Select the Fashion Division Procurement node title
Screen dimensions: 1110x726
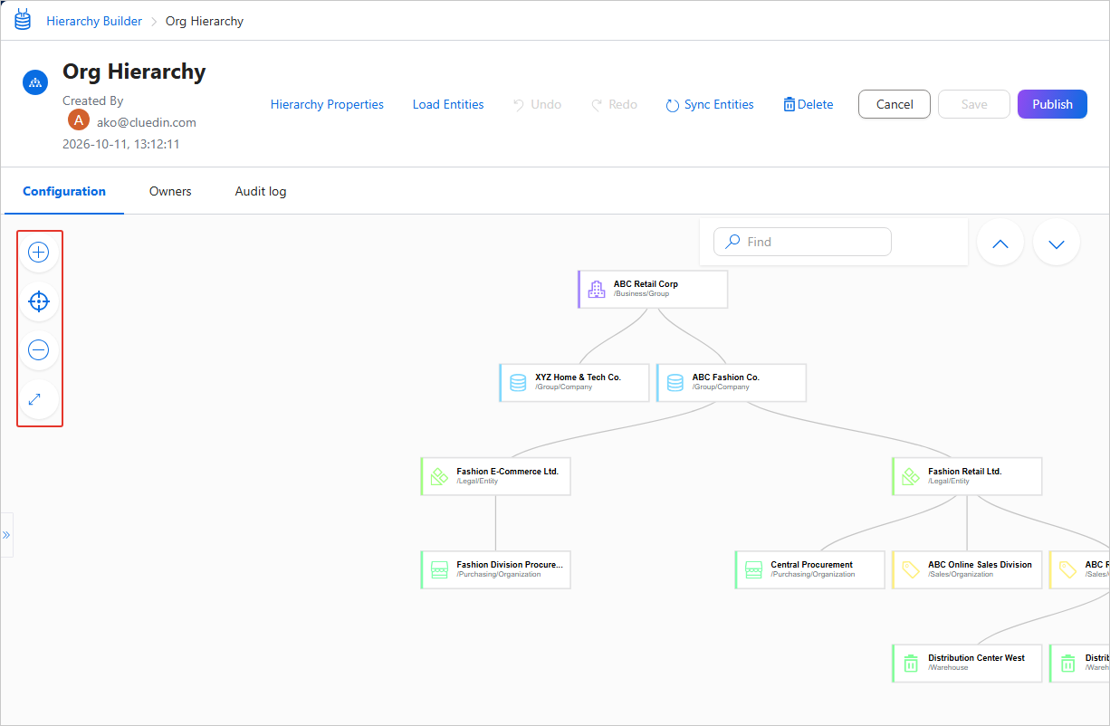[x=510, y=565]
